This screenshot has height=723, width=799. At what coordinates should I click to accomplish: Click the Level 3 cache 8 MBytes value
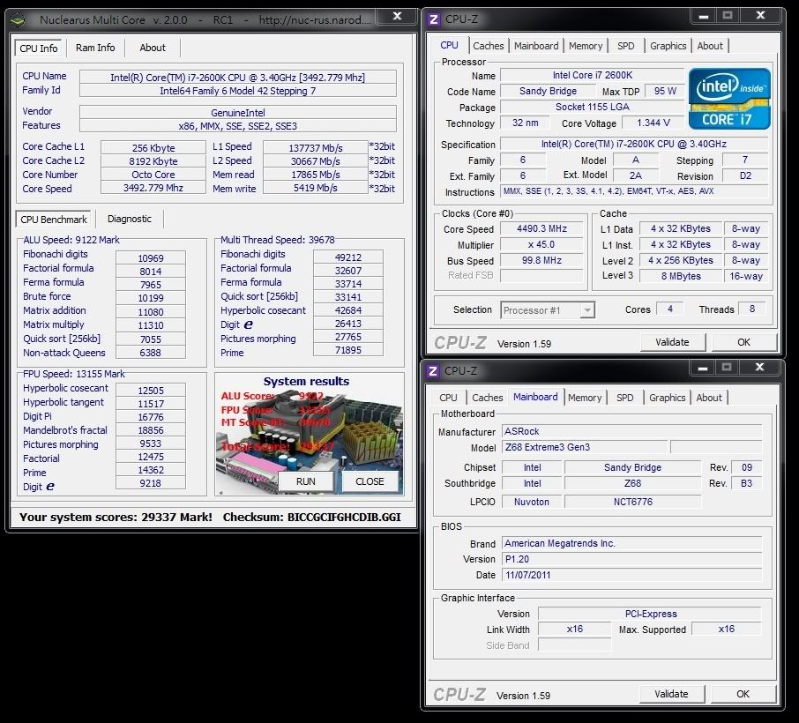click(681, 276)
